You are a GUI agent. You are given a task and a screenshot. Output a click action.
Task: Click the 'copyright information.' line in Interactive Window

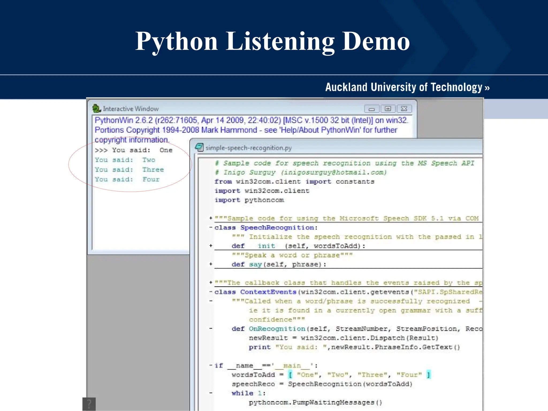point(132,140)
